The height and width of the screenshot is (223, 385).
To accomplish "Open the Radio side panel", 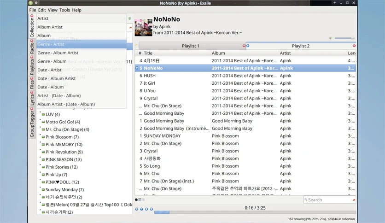I will pyautogui.click(x=32, y=48).
